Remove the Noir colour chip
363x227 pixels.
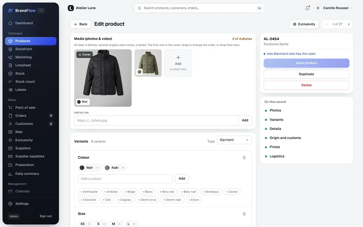point(98,168)
